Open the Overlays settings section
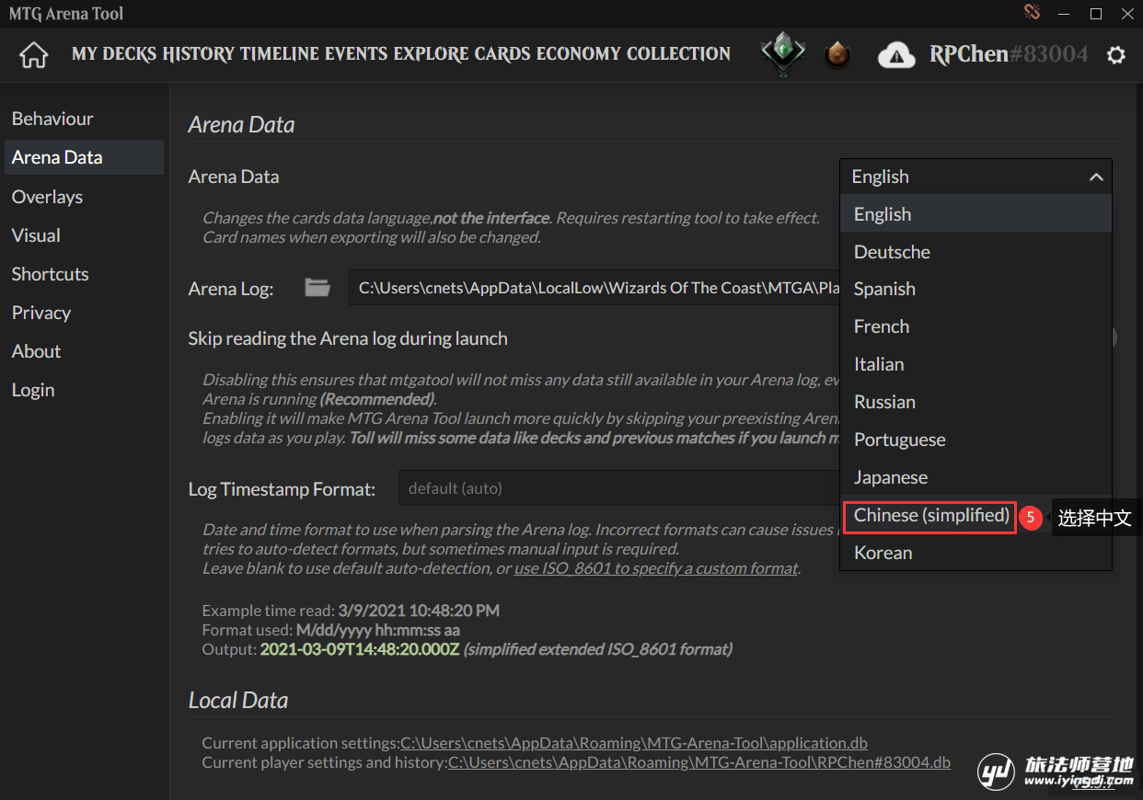The width and height of the screenshot is (1143, 800). coord(84,197)
